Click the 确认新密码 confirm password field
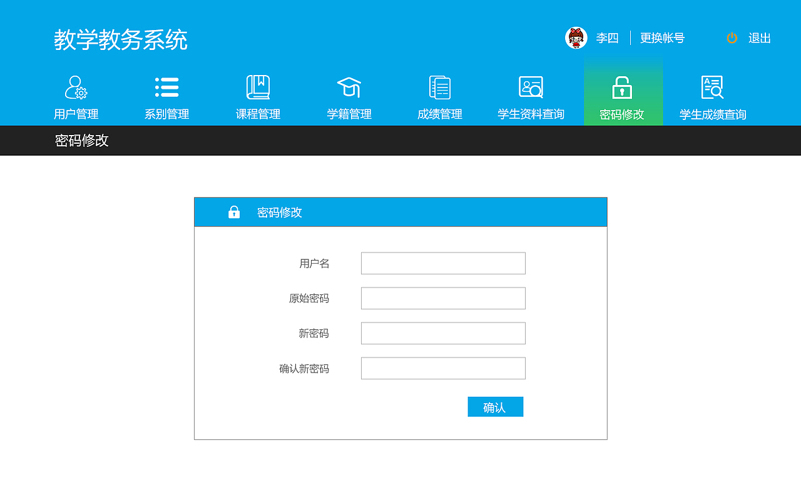The image size is (801, 500). pos(443,368)
